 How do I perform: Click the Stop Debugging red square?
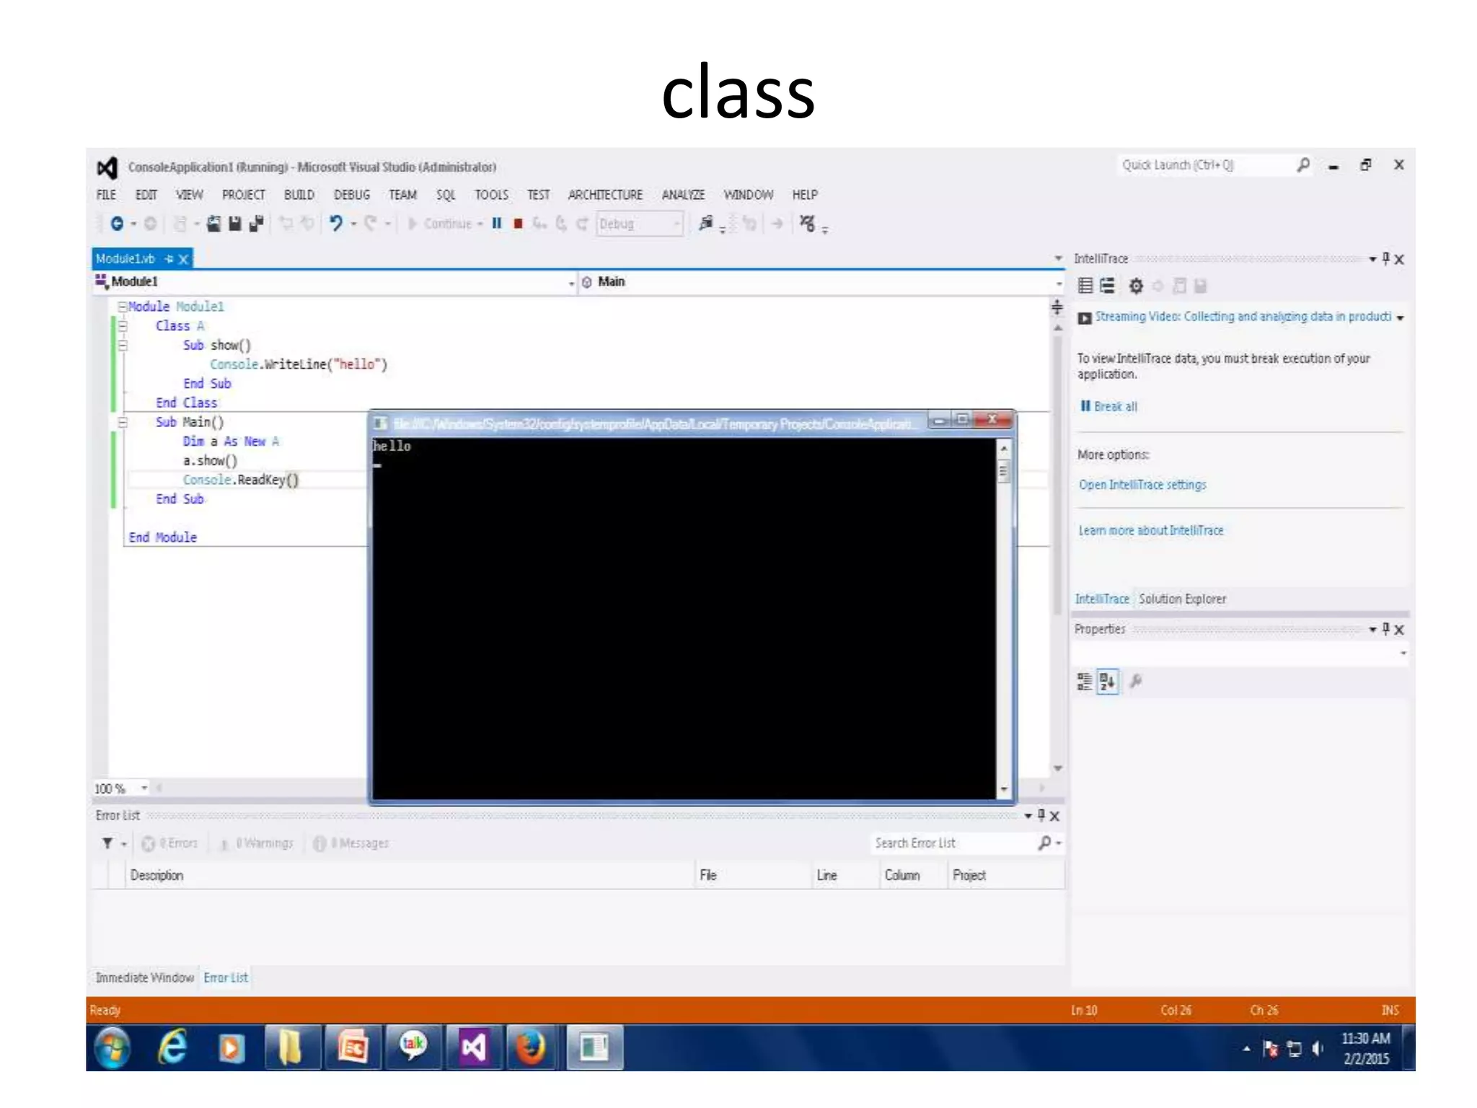[x=518, y=224]
